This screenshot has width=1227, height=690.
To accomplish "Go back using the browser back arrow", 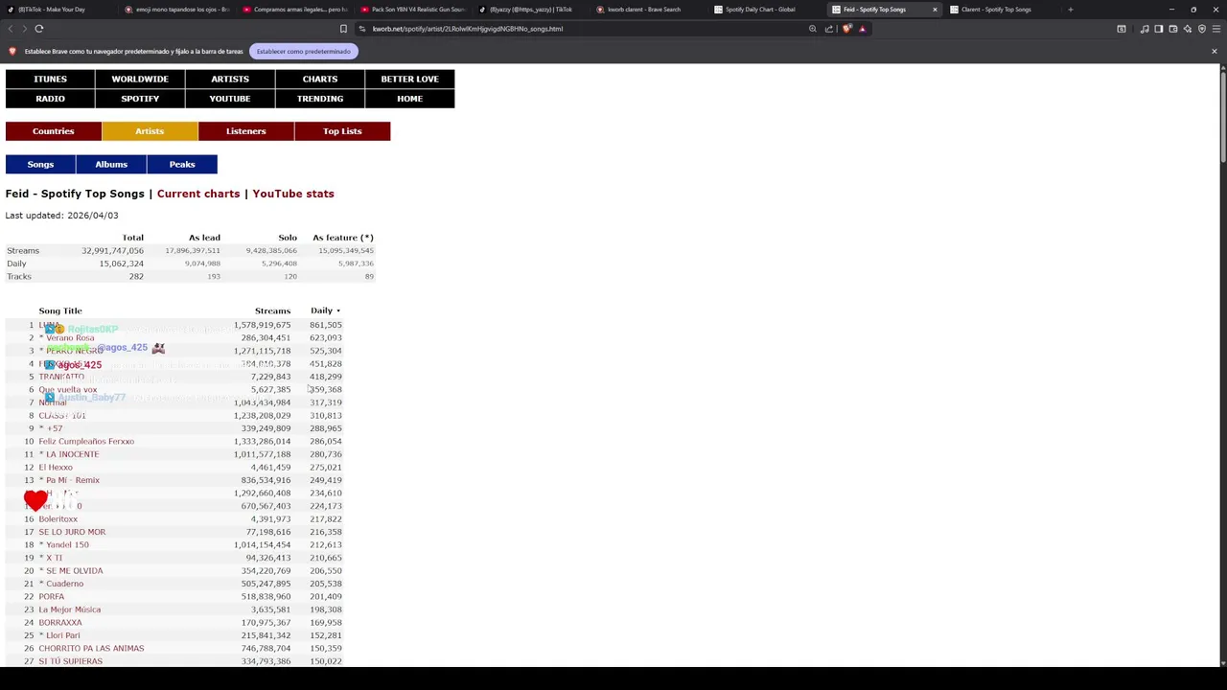I will pyautogui.click(x=11, y=29).
